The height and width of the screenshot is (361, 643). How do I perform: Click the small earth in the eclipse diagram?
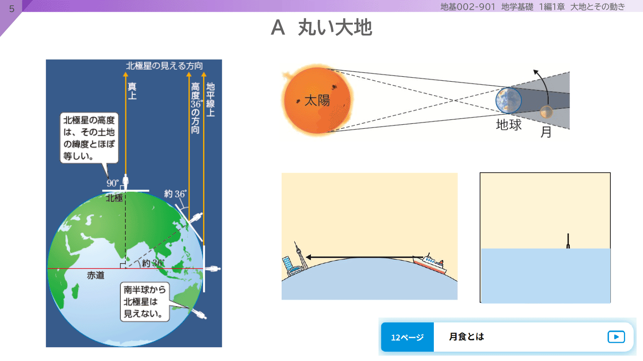pos(508,100)
